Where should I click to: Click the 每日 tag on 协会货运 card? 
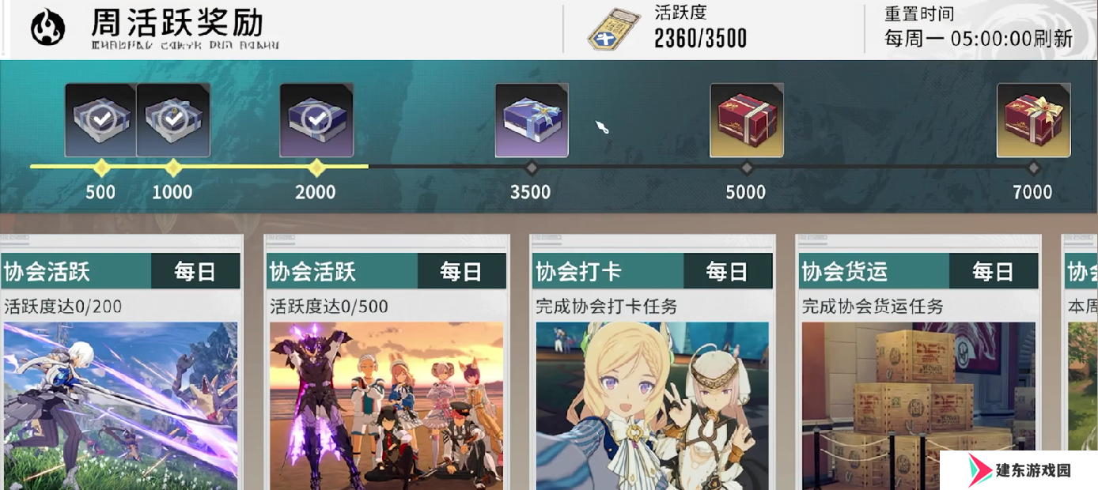click(994, 272)
